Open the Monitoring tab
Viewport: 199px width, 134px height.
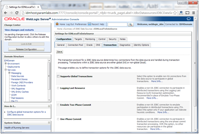(90, 39)
